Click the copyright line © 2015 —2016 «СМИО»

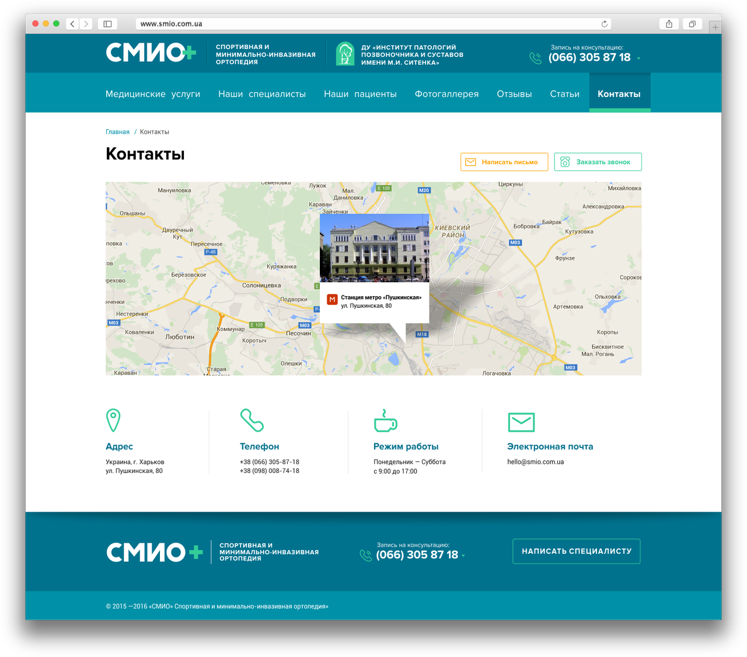tap(217, 606)
